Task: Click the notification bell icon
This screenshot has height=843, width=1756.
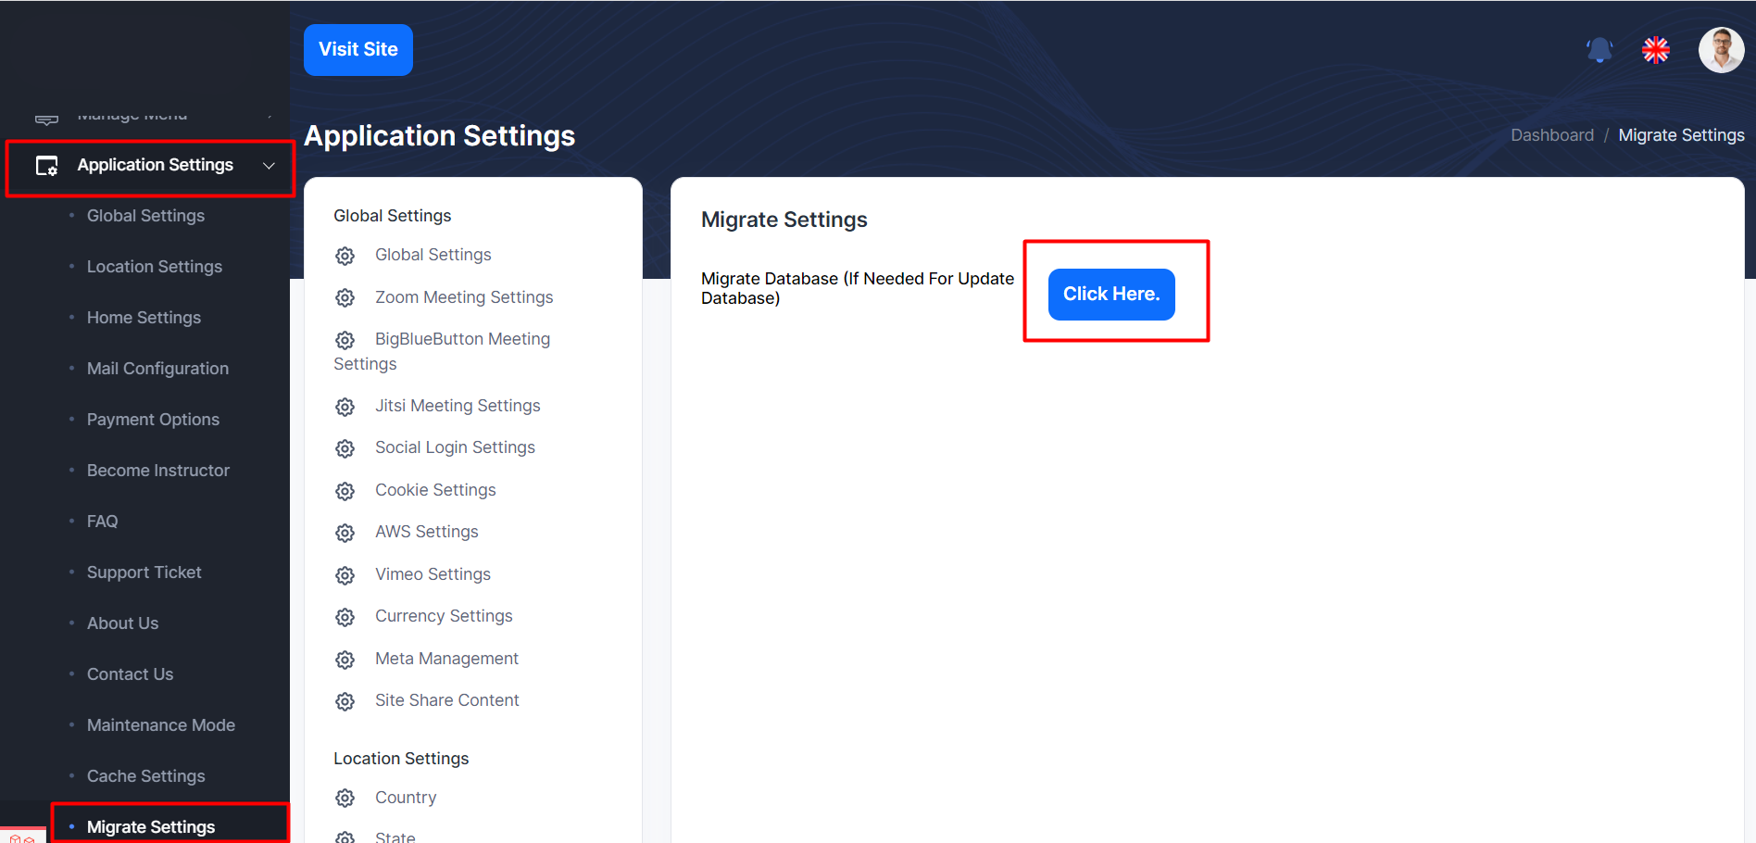Action: point(1599,50)
